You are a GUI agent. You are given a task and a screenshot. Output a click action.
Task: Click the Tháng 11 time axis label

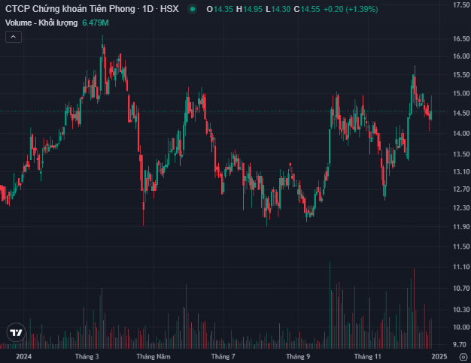click(x=368, y=356)
